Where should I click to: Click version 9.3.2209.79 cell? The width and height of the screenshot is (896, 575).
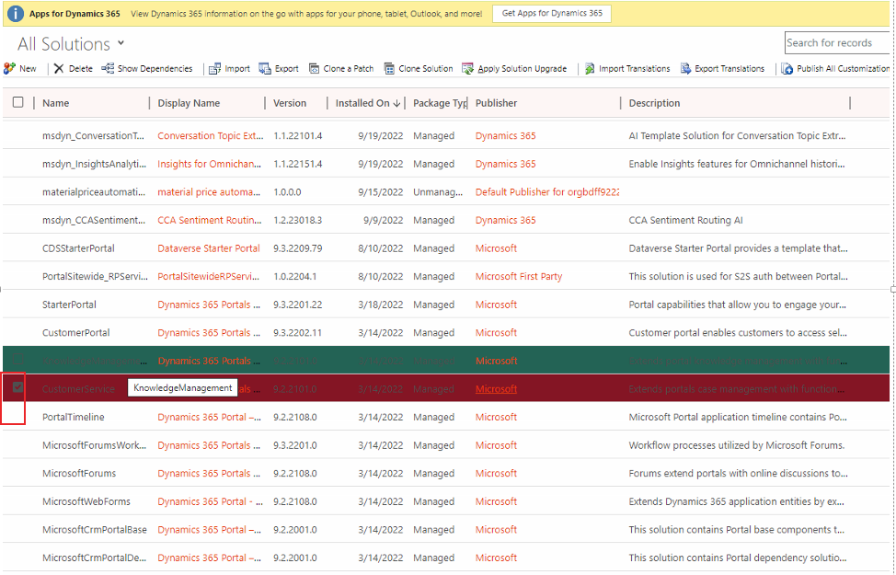[298, 248]
